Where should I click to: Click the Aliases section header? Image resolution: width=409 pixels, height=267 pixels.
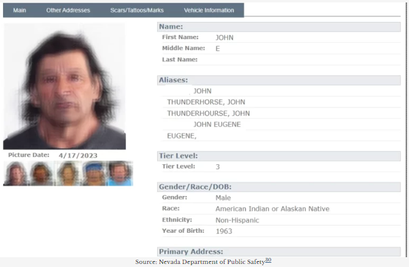pyautogui.click(x=279, y=80)
